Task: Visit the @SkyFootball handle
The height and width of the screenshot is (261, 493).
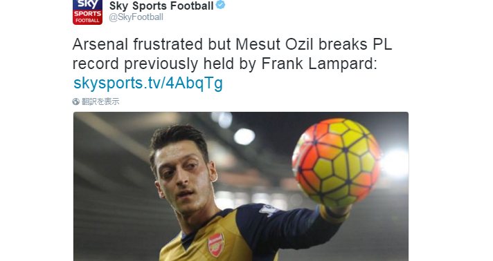Action: pos(136,17)
